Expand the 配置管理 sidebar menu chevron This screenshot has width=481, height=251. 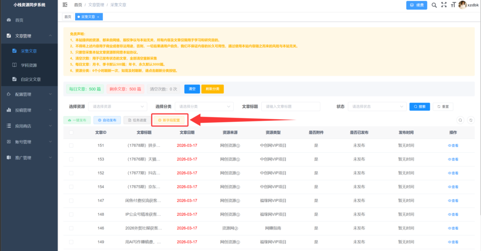(x=50, y=94)
